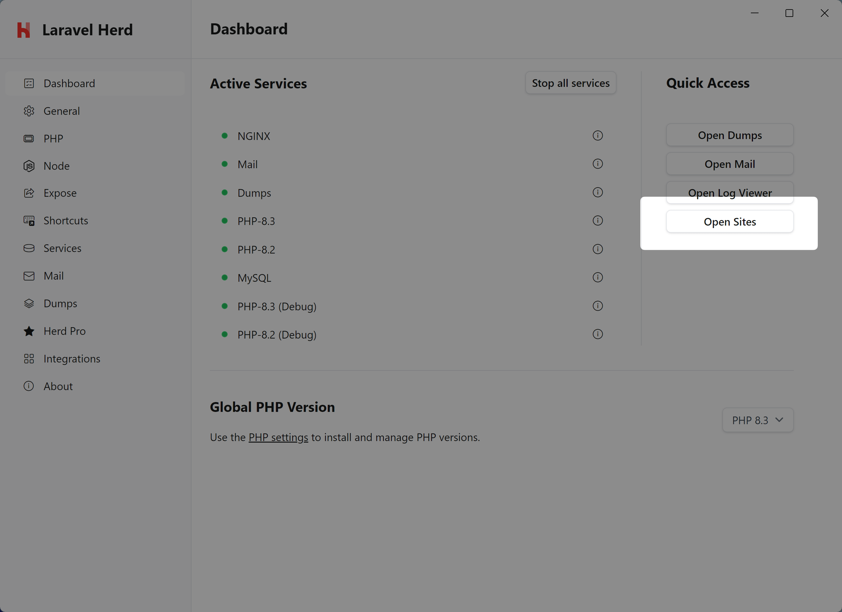Click the NGINX service info icon
This screenshot has height=612, width=842.
tap(597, 136)
